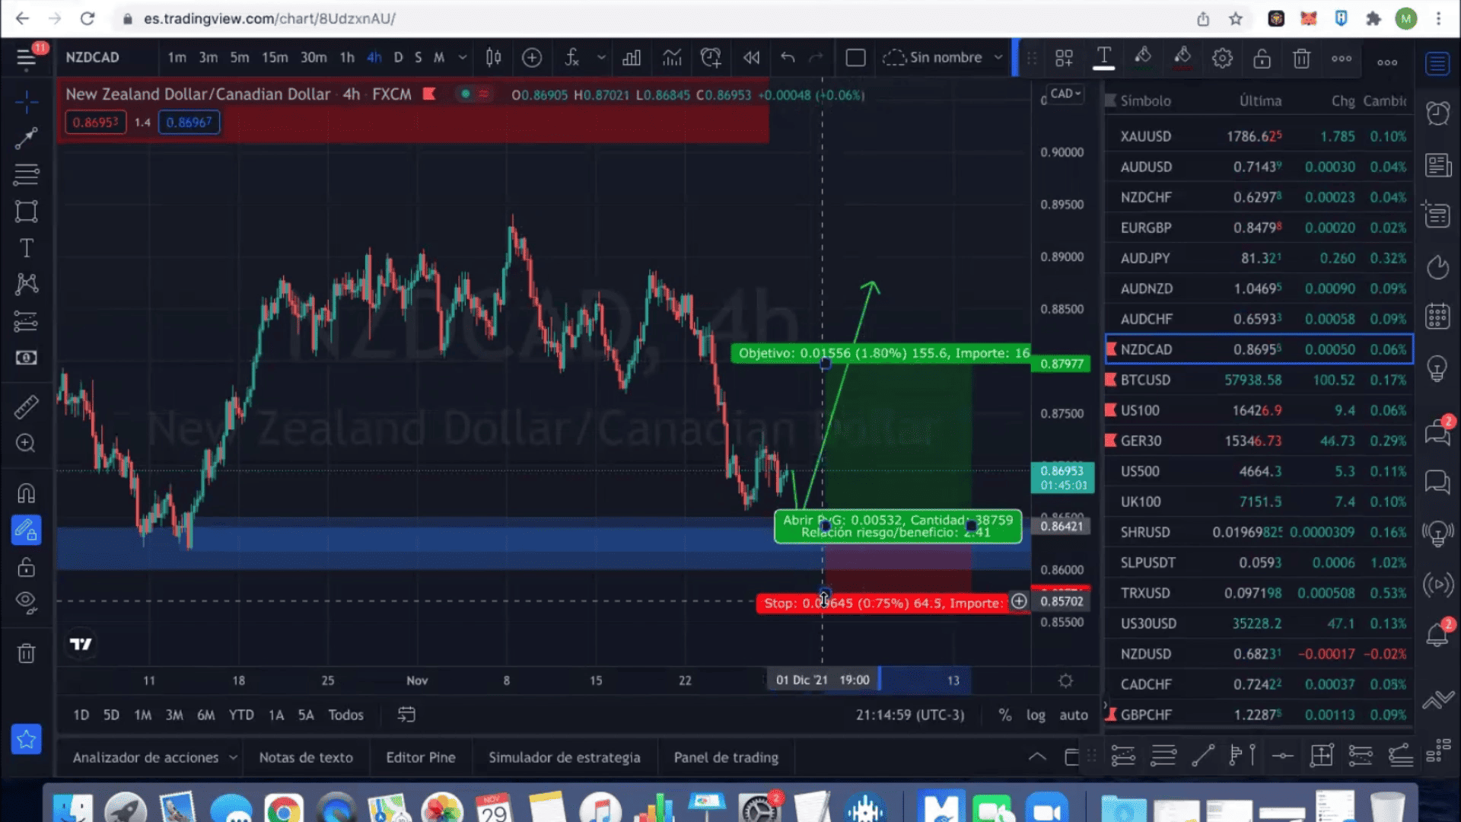Select the crosshair cursor tool

tap(26, 101)
